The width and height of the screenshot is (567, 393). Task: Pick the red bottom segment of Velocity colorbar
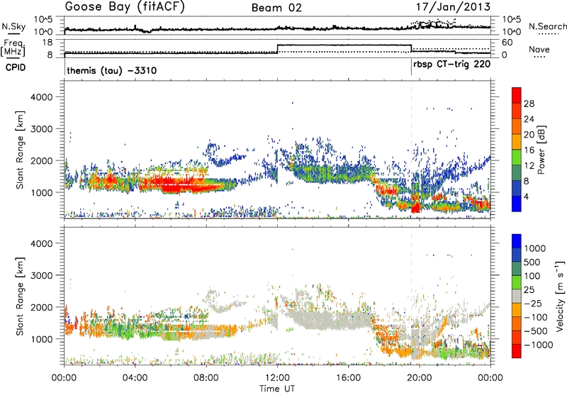[x=517, y=351]
